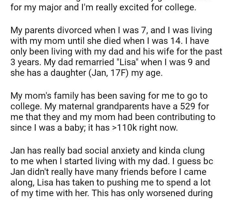Click the first line about being excited for college
Image resolution: width=233 pixels, height=200 pixels.
coord(103,7)
